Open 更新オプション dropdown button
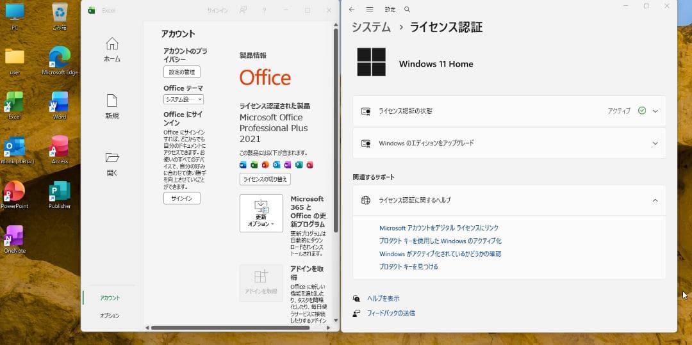This screenshot has width=692, height=345. pos(261,213)
